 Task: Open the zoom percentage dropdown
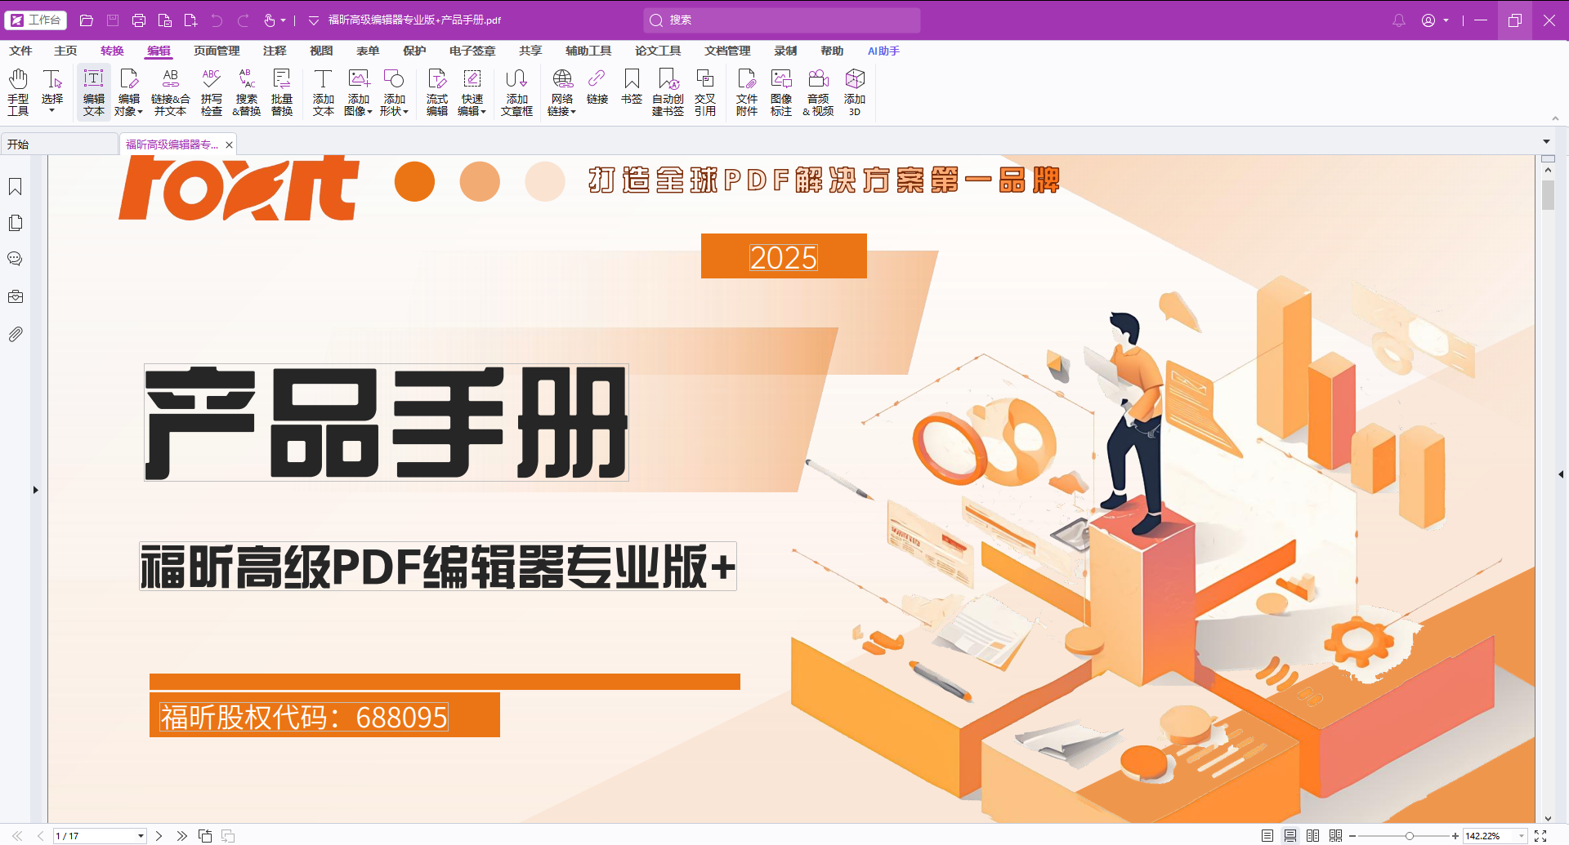1522,836
